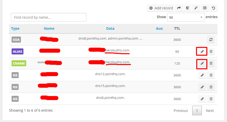Delete the dns15.pointhq.com NS record
This screenshot has width=227, height=122.
(x=211, y=87)
